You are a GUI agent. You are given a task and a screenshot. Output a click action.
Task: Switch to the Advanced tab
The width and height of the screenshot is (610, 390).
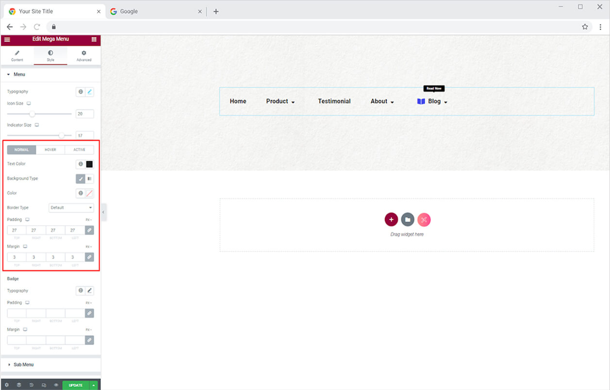pyautogui.click(x=83, y=56)
